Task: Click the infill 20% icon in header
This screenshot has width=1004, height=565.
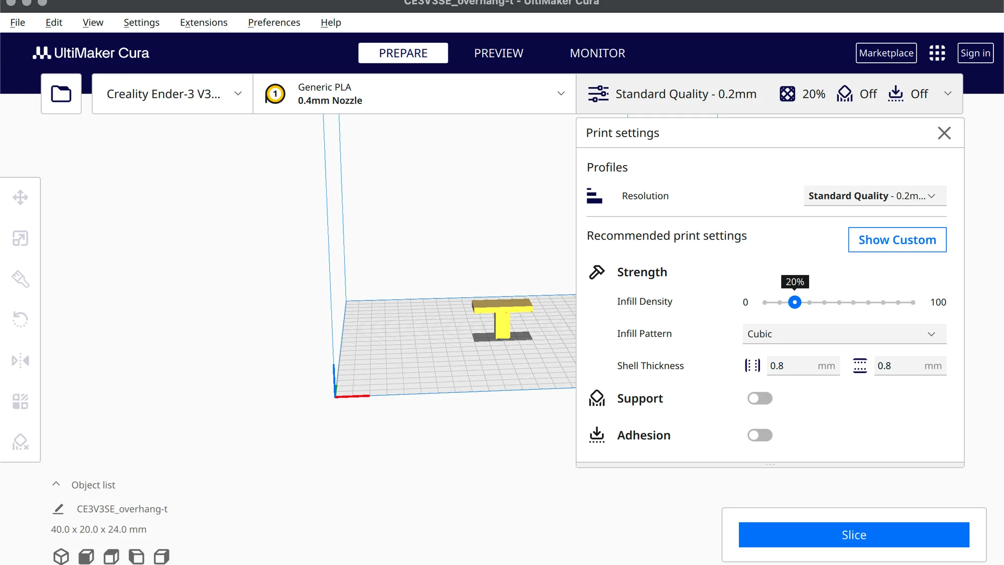Action: coord(787,94)
